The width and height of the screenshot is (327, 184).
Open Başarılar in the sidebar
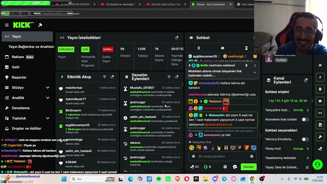tap(27, 77)
